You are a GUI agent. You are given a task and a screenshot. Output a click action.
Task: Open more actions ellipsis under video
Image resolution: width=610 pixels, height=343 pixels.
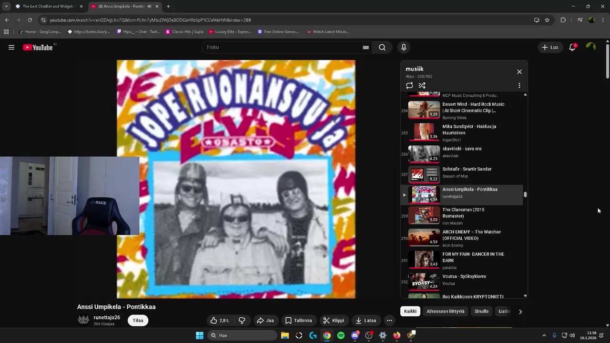[389, 321]
